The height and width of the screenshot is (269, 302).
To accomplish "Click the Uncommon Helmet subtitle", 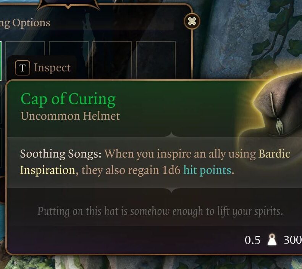I will 70,116.
